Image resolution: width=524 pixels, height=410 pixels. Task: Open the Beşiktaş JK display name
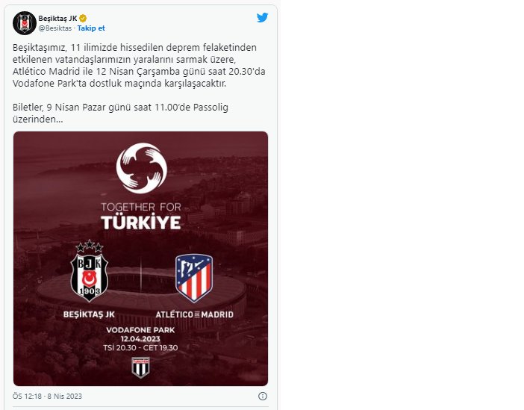point(57,19)
